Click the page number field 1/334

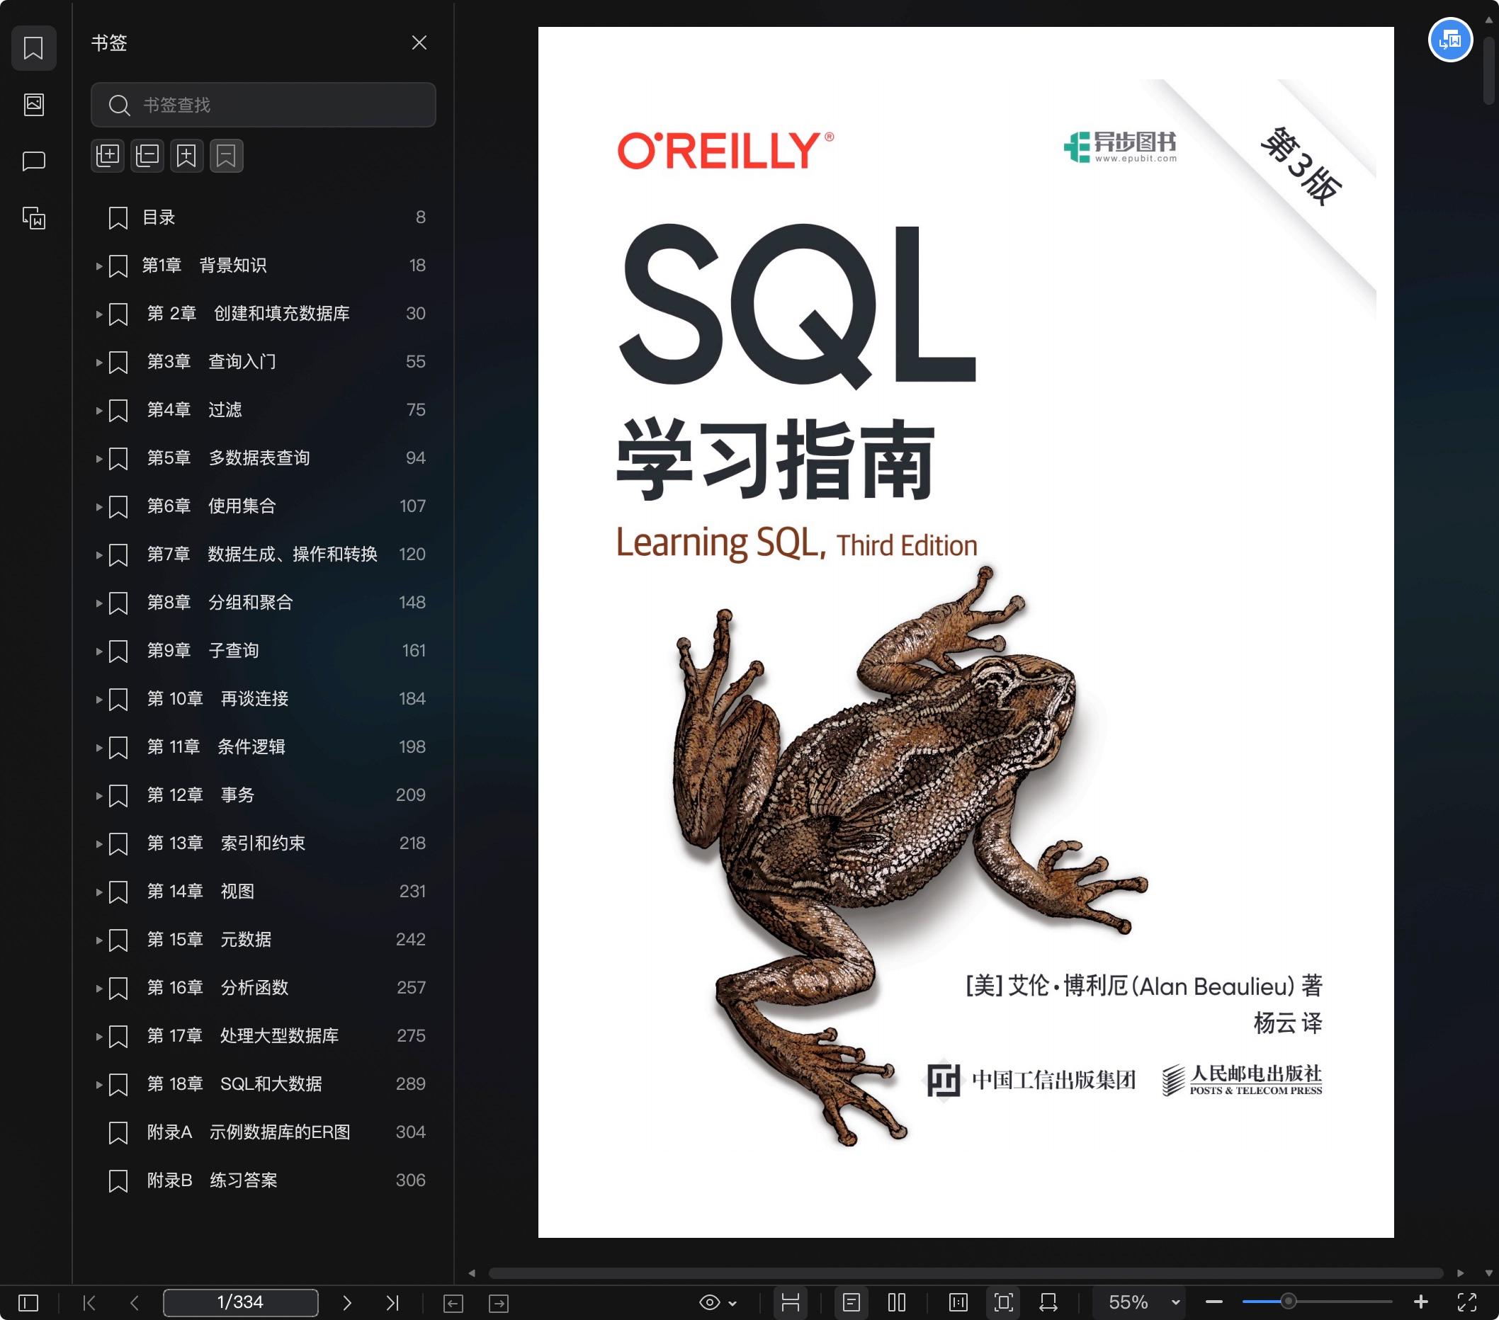[x=241, y=1302]
